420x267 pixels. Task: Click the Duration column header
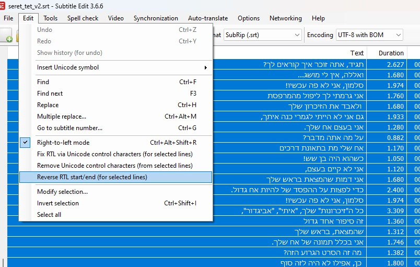click(391, 53)
